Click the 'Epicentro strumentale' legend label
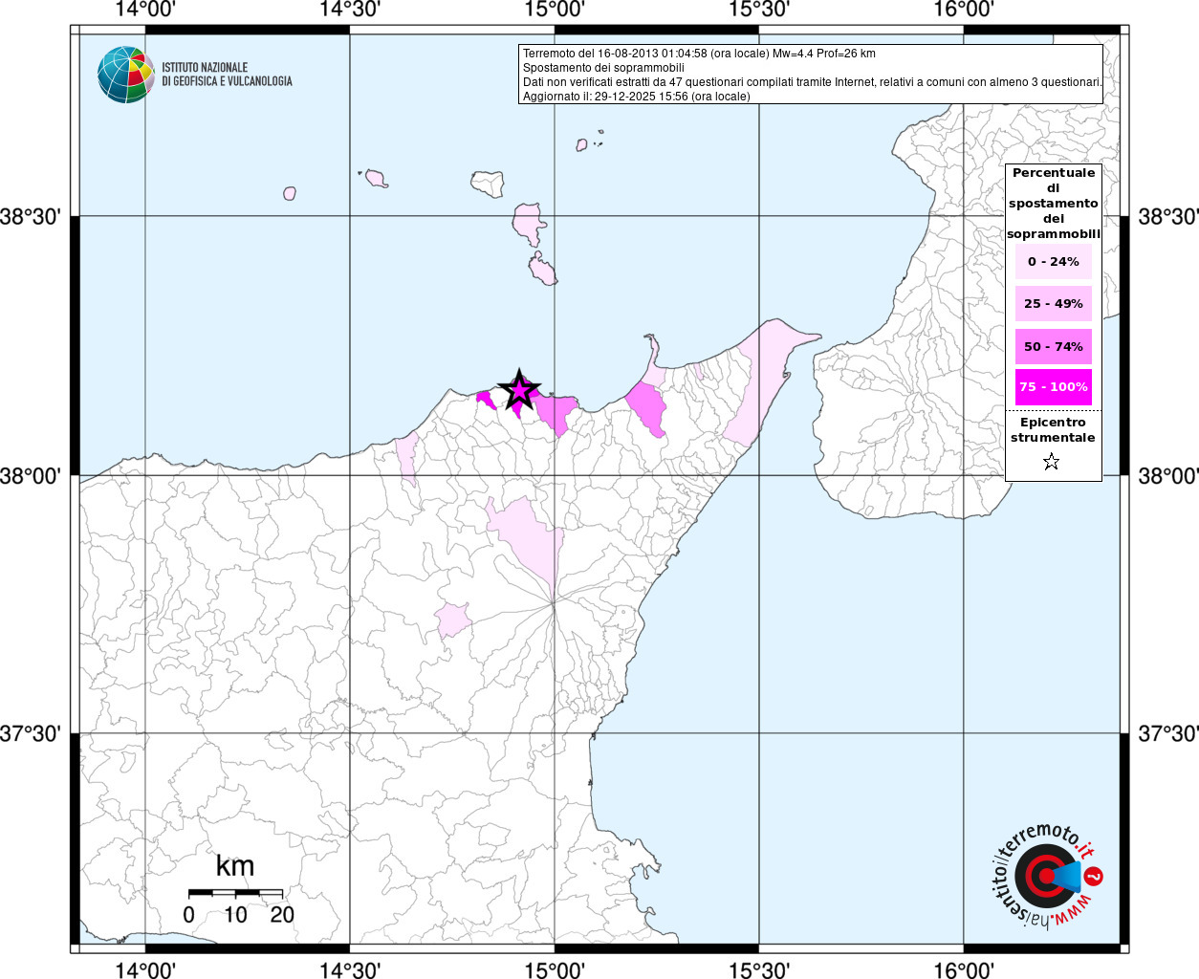Image resolution: width=1199 pixels, height=979 pixels. [1053, 430]
